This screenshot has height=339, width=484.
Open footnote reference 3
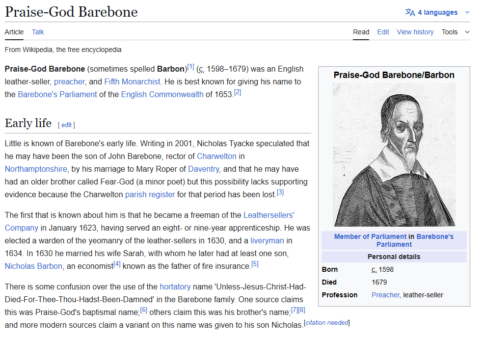(280, 192)
